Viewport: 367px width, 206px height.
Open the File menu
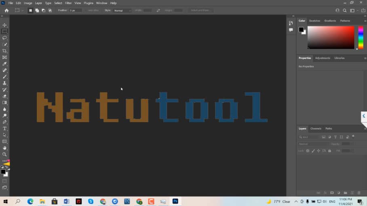pos(11,3)
